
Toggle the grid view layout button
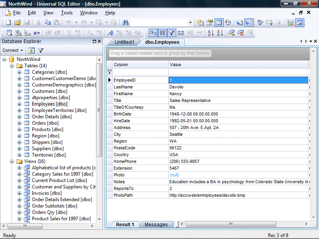coord(162,33)
